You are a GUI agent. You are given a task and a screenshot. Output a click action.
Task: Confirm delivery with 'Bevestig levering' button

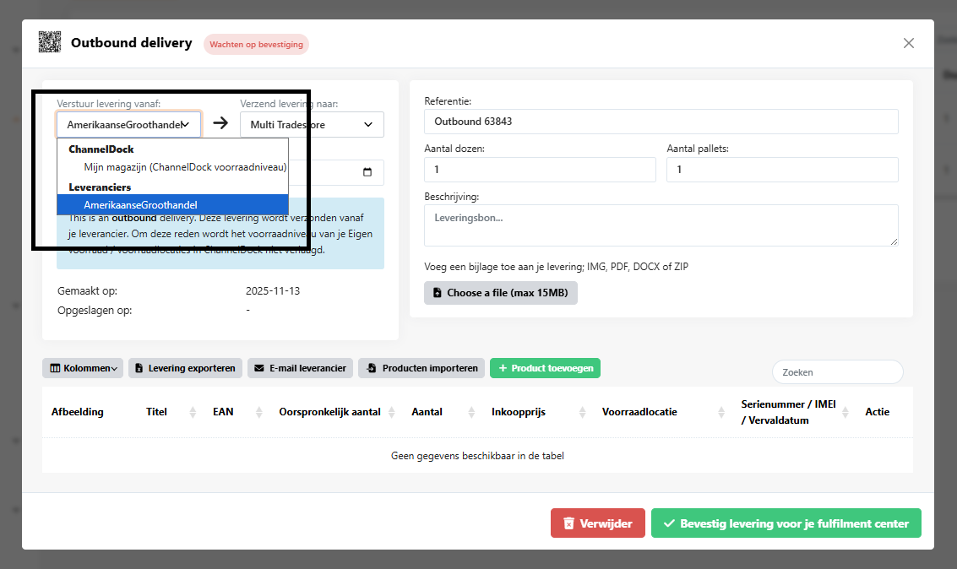click(786, 523)
